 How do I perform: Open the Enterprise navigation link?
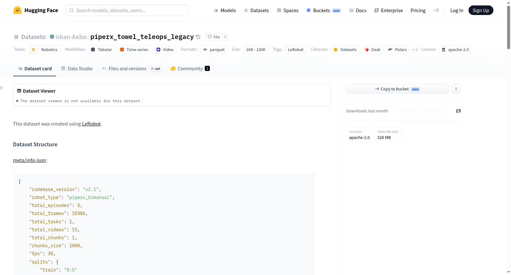point(388,10)
